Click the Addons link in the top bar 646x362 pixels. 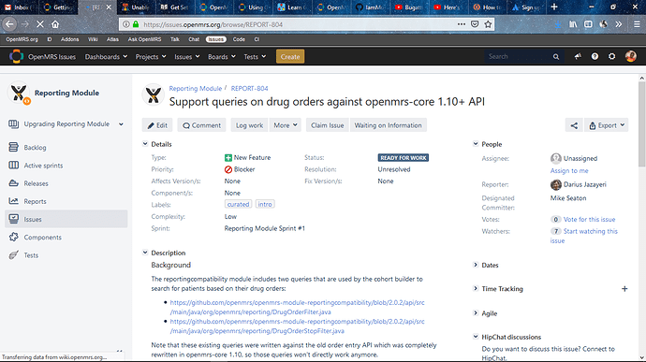[69, 39]
